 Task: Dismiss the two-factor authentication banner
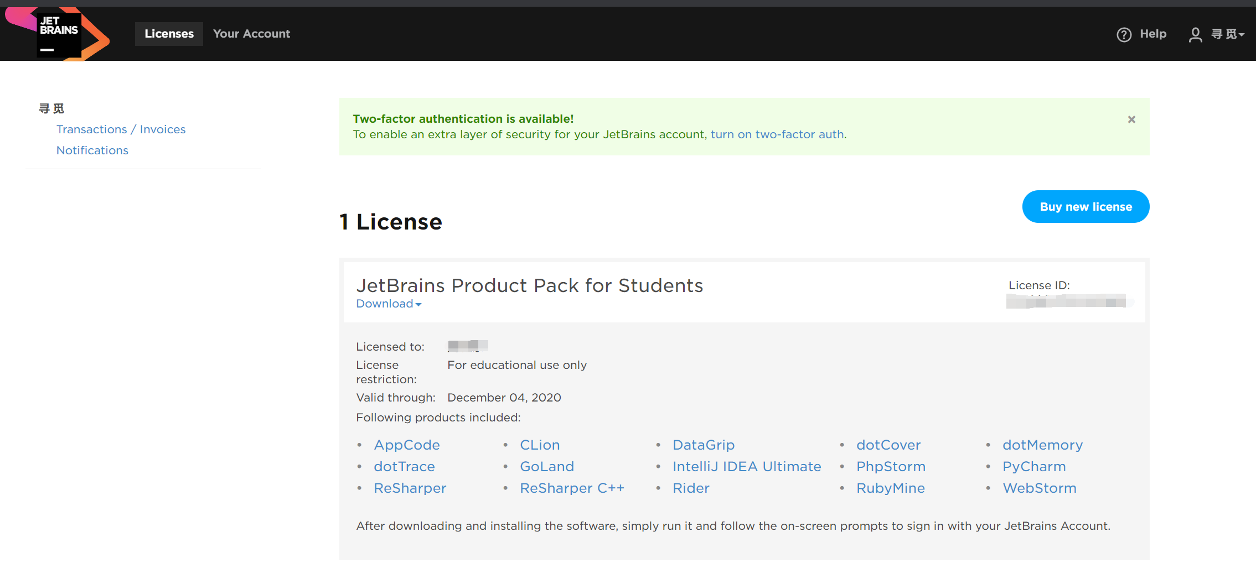pyautogui.click(x=1131, y=119)
